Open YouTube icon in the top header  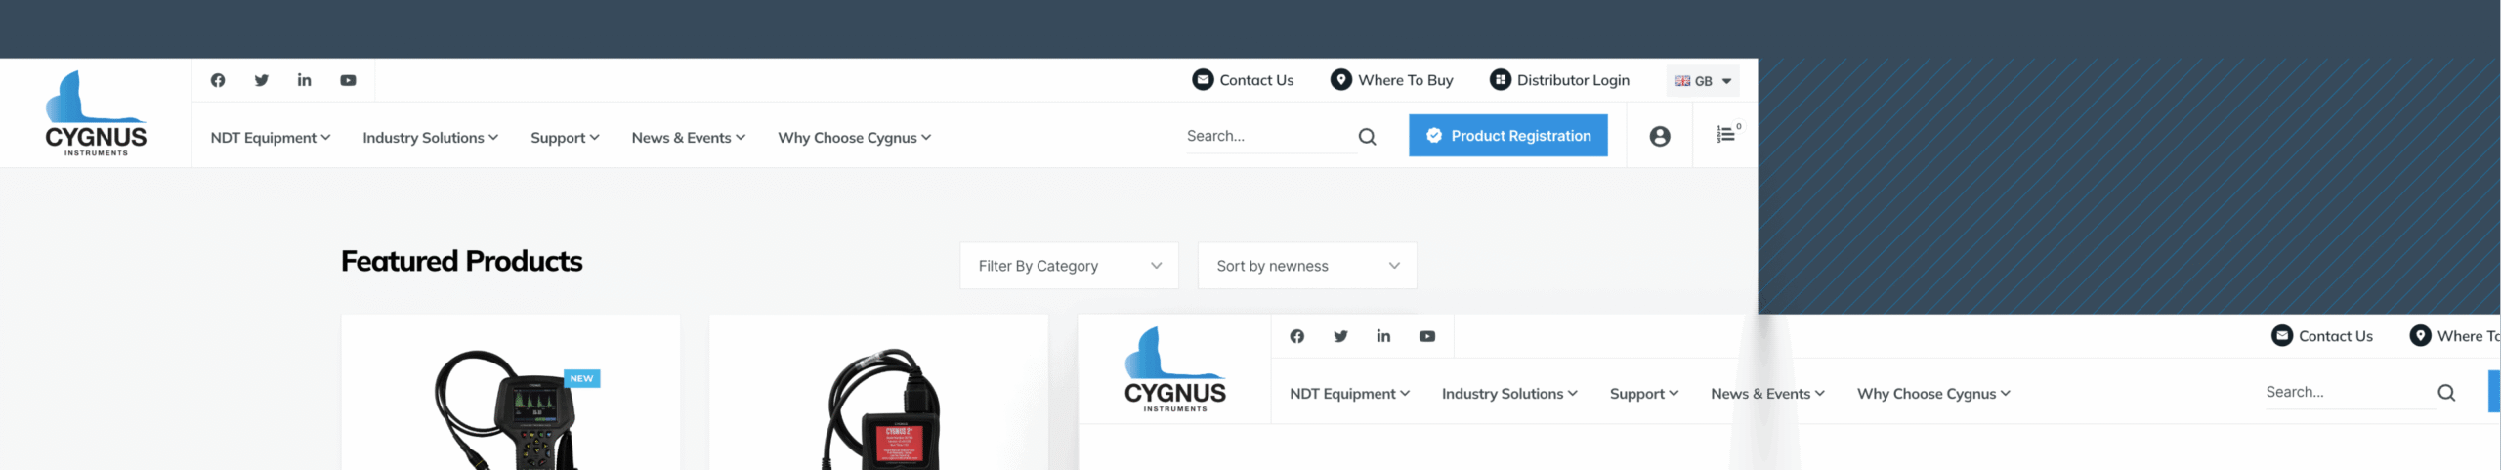(x=348, y=80)
